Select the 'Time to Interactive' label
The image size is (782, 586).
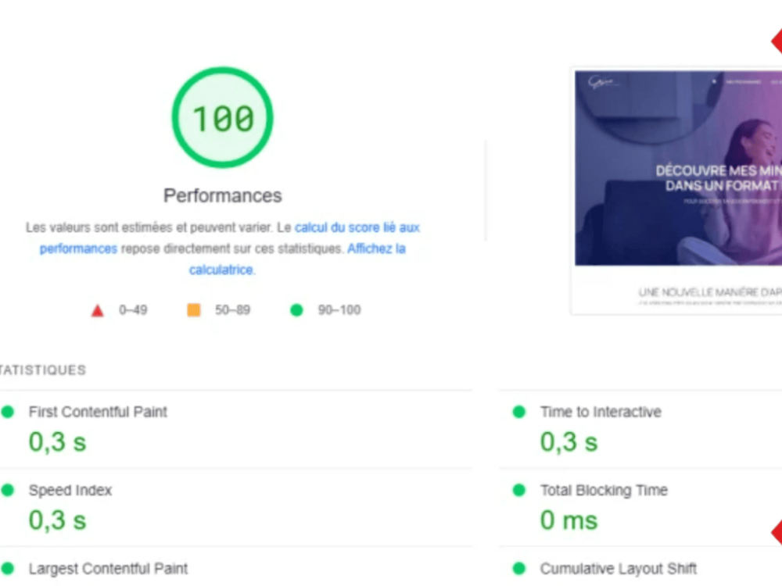coord(601,412)
